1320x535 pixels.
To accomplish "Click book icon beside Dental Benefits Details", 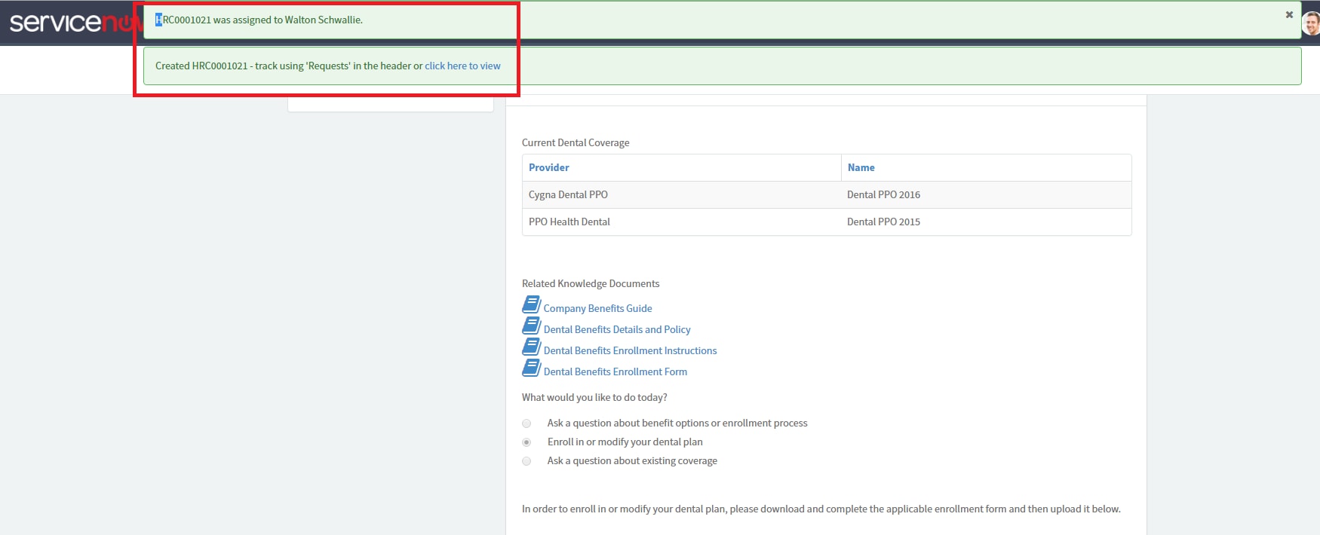I will point(531,326).
